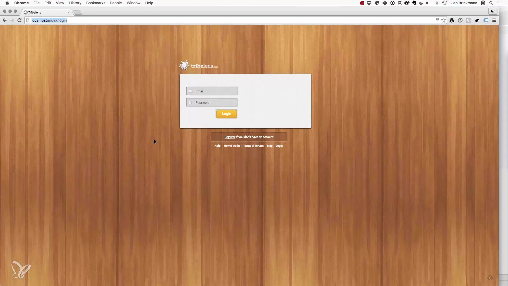Open Time Machine menu bar icon

[445, 3]
